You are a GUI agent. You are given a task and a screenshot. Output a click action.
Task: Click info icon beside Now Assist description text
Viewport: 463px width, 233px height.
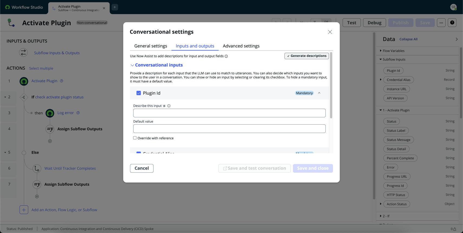(226, 56)
